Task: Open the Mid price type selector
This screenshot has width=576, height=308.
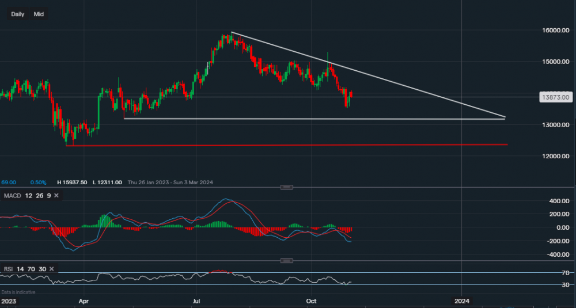Action: coord(39,14)
